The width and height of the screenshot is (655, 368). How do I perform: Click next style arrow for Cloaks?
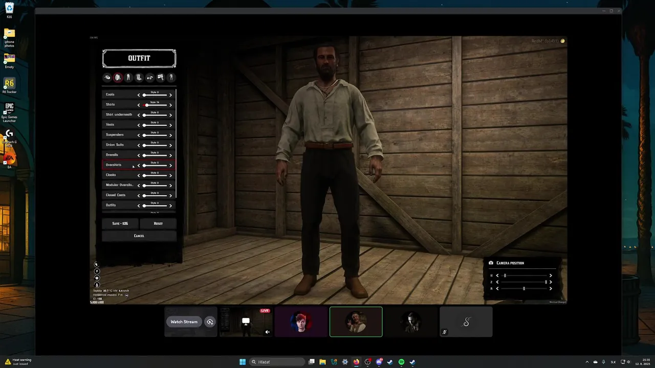(x=170, y=175)
